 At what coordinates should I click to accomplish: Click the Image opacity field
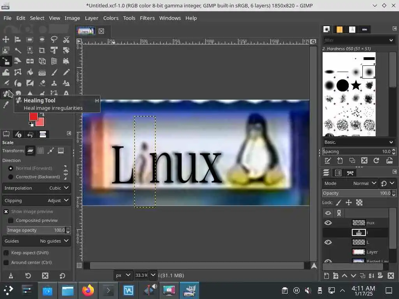[36, 230]
